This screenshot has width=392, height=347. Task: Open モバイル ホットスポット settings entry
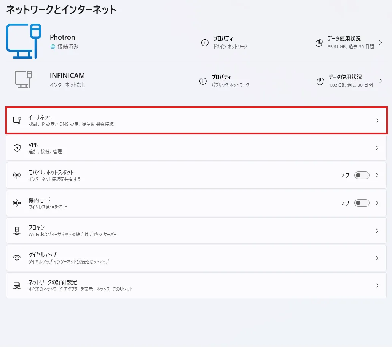(x=196, y=175)
